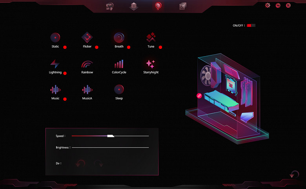Set direction to clockwise arrow
Image resolution: width=306 pixels, height=189 pixels.
click(98, 163)
